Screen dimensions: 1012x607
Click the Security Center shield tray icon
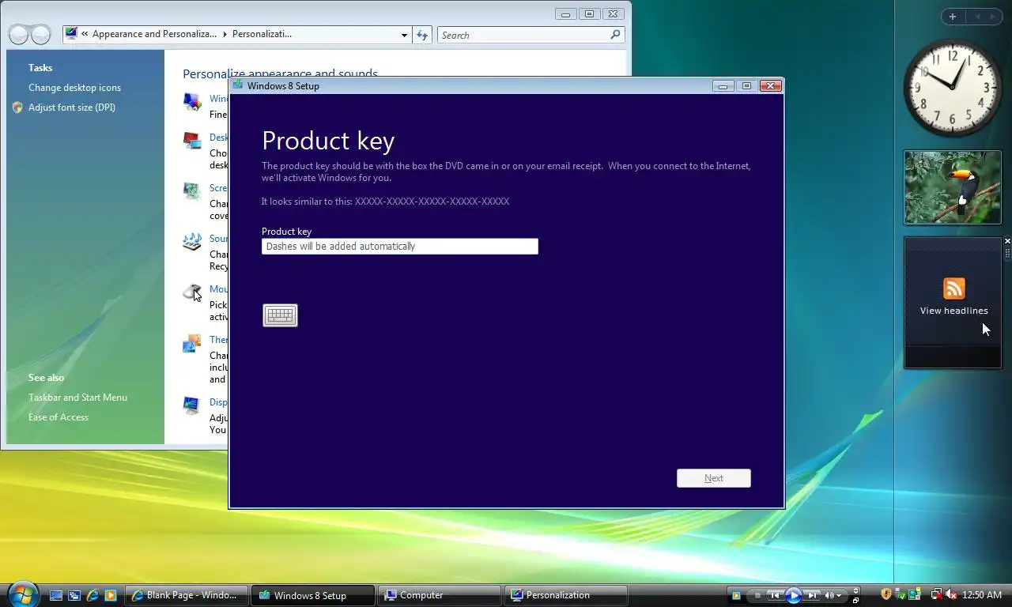coord(886,594)
